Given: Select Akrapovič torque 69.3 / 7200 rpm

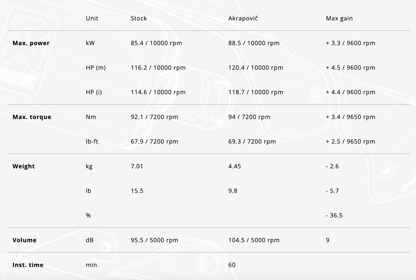Looking at the screenshot, I should (x=252, y=141).
